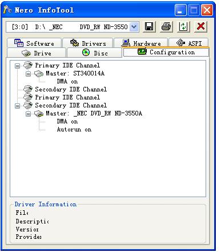Click the Refresh icon in the toolbar
221x252 pixels.
click(183, 26)
